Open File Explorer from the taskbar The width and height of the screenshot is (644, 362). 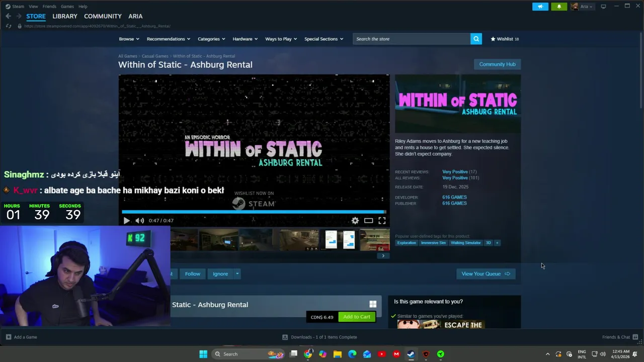point(338,354)
